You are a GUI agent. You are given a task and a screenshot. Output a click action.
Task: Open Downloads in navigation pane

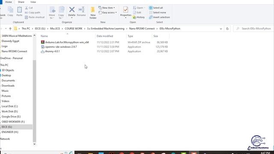8,86
